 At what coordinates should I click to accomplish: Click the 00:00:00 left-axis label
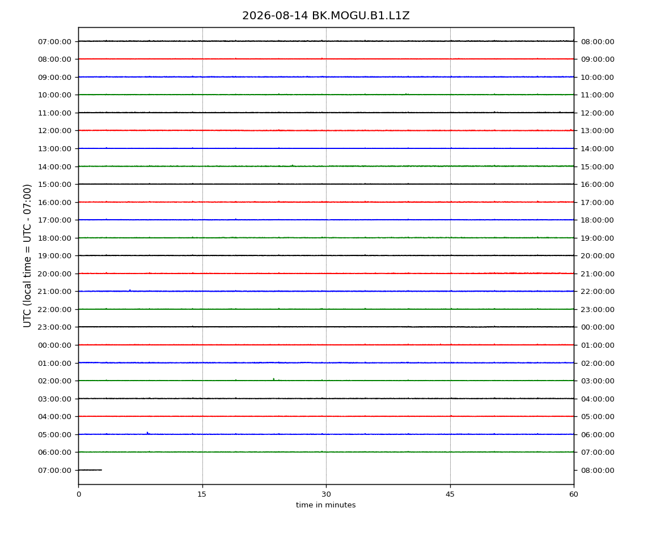point(54,345)
